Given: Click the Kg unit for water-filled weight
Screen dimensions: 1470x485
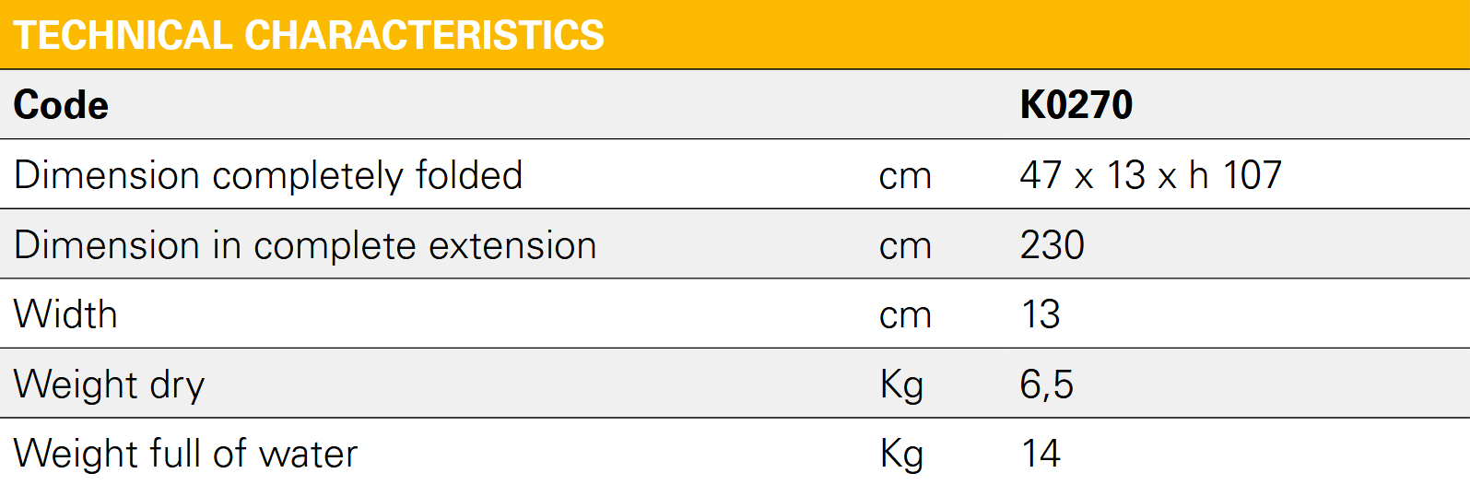Looking at the screenshot, I should [x=901, y=454].
